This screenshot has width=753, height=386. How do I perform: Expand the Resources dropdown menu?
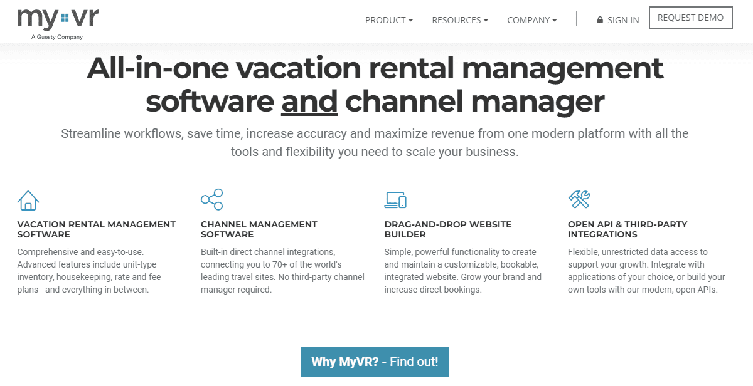pos(460,20)
